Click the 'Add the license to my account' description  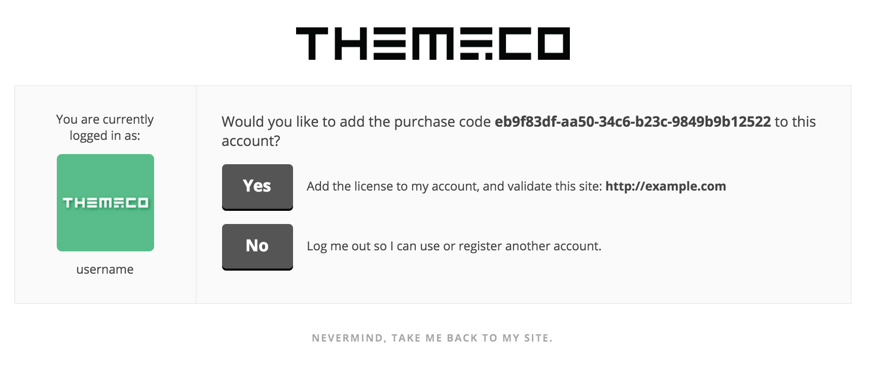pyautogui.click(x=392, y=186)
